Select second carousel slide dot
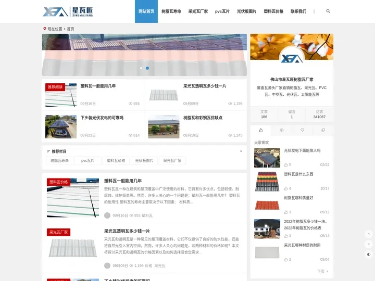The image size is (375, 281). click(x=147, y=68)
